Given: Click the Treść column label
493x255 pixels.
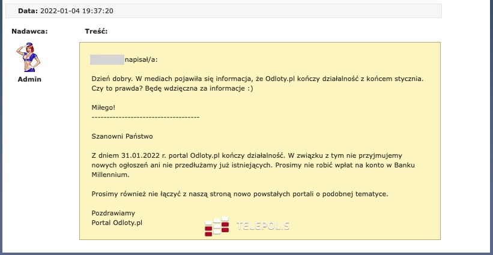Looking at the screenshot, I should (x=96, y=31).
